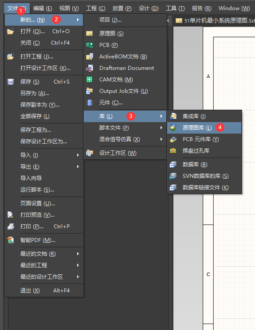Image resolution: width=255 pixels, height=330 pixels.
Task: Expand the 混合信号仿真 (X) submenu arrow
Action: (161, 139)
